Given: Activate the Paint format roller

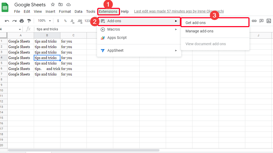Looking at the screenshot, I should 29,21.
